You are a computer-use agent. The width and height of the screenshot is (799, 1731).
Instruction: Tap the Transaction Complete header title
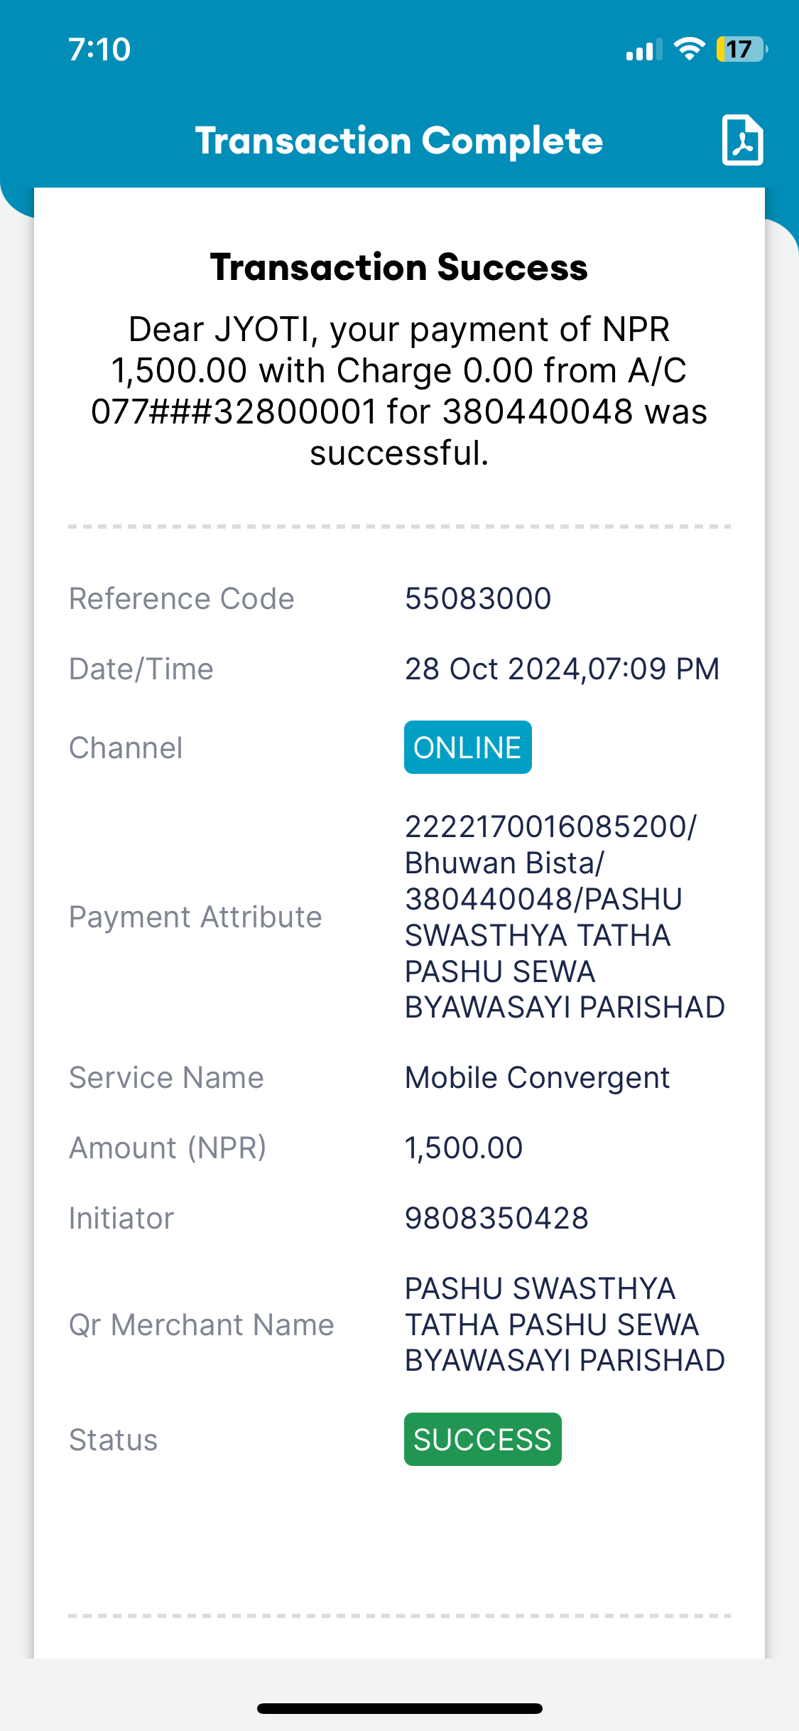click(399, 141)
